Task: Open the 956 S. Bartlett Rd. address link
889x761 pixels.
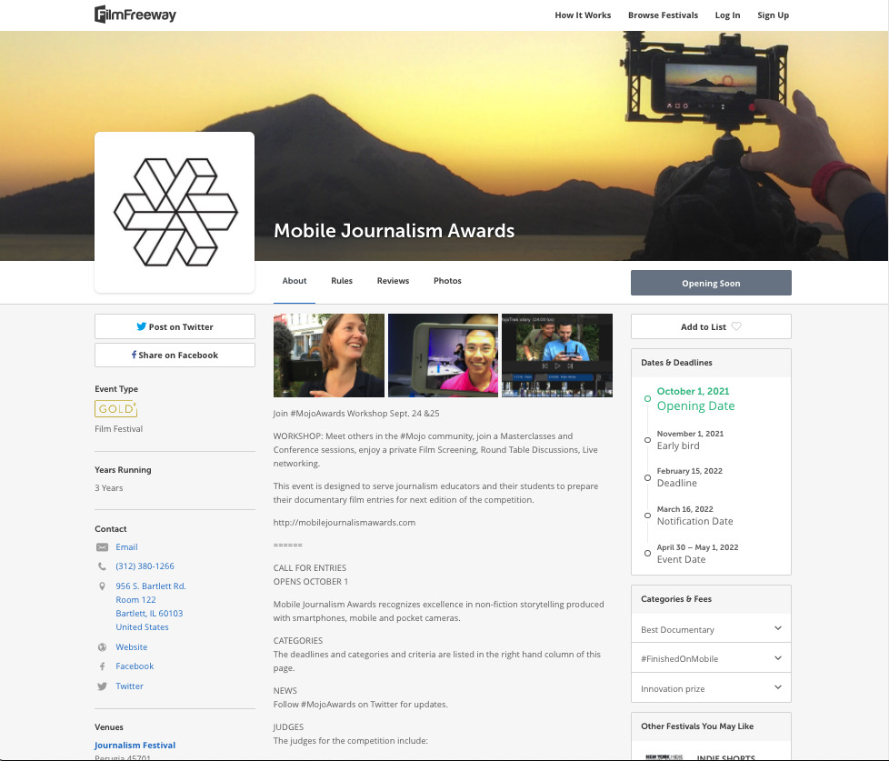Action: point(151,606)
